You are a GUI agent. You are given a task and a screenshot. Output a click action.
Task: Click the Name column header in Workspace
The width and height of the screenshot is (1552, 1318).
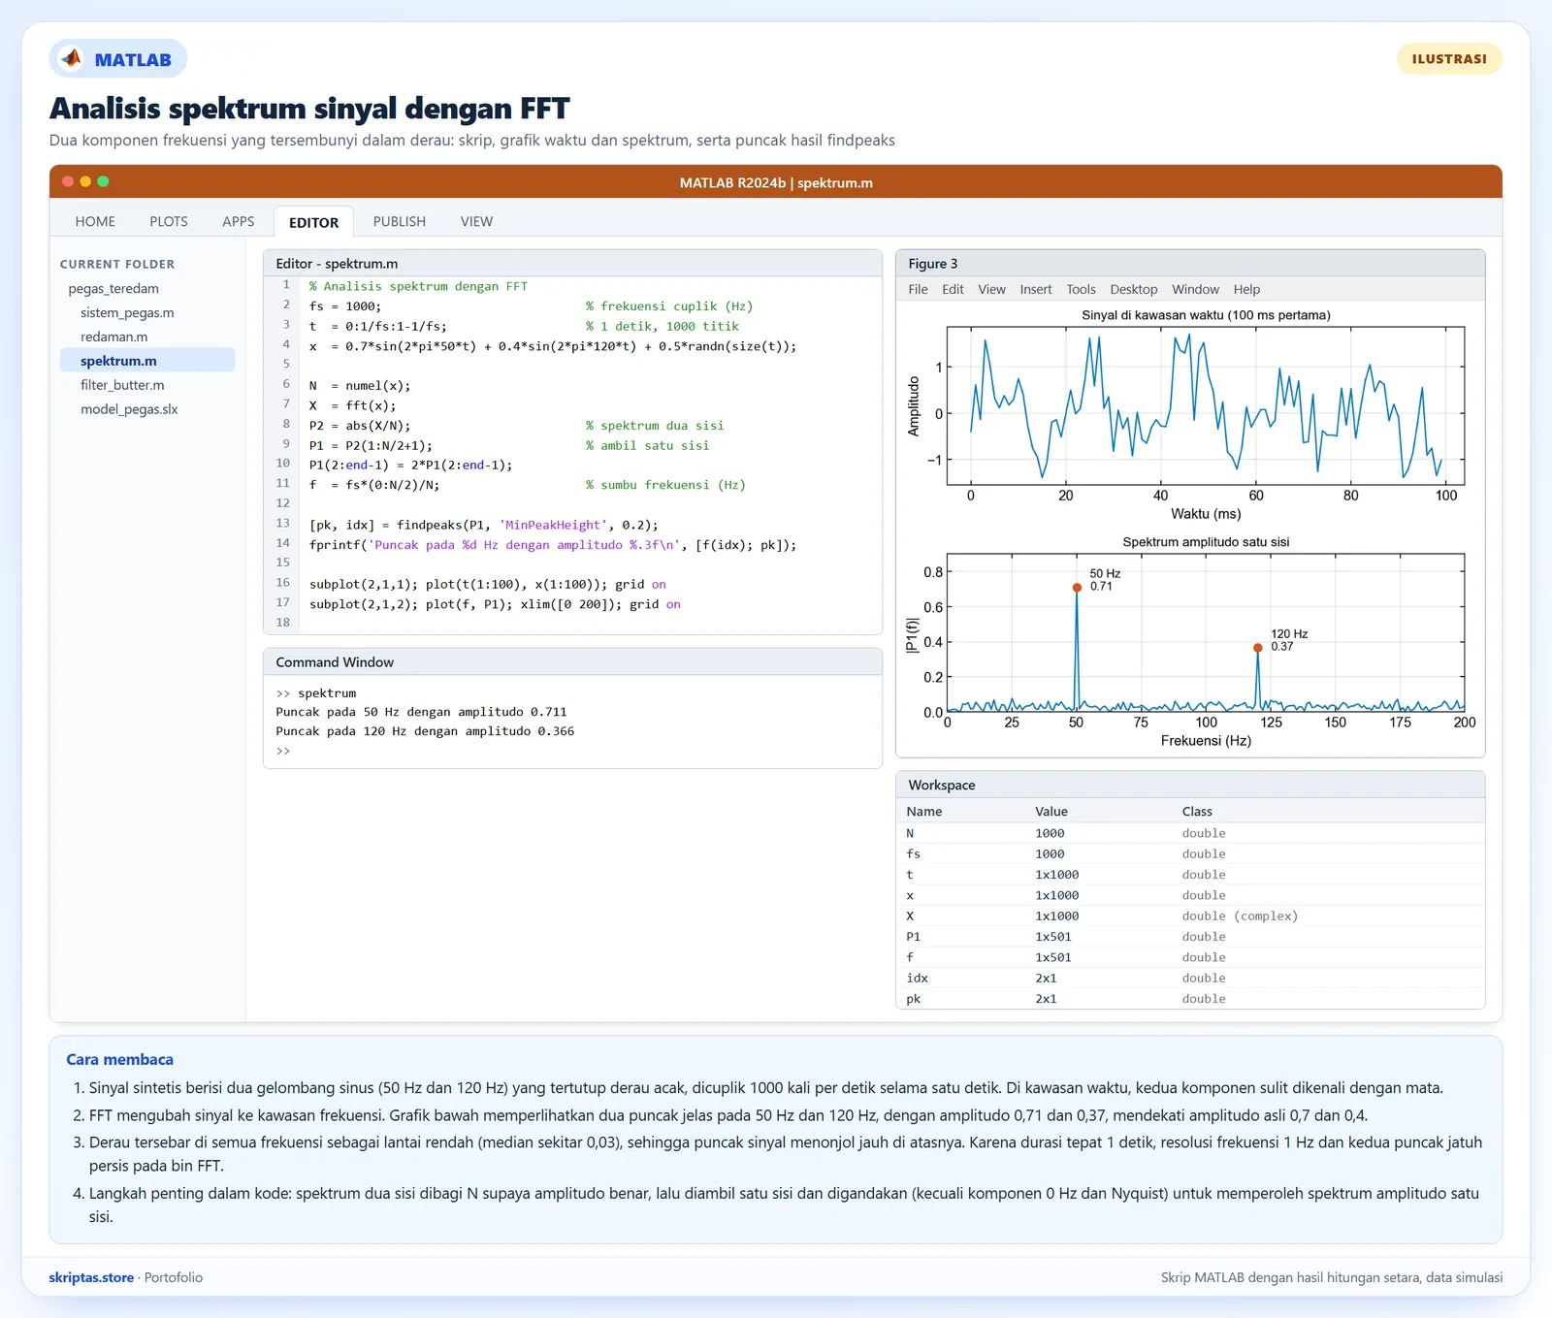[924, 811]
